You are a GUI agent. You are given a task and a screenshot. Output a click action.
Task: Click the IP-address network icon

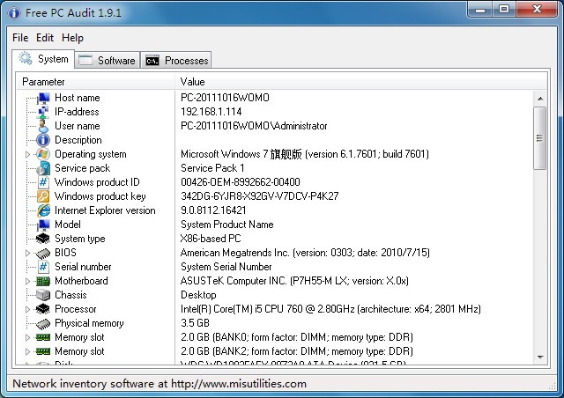click(42, 112)
